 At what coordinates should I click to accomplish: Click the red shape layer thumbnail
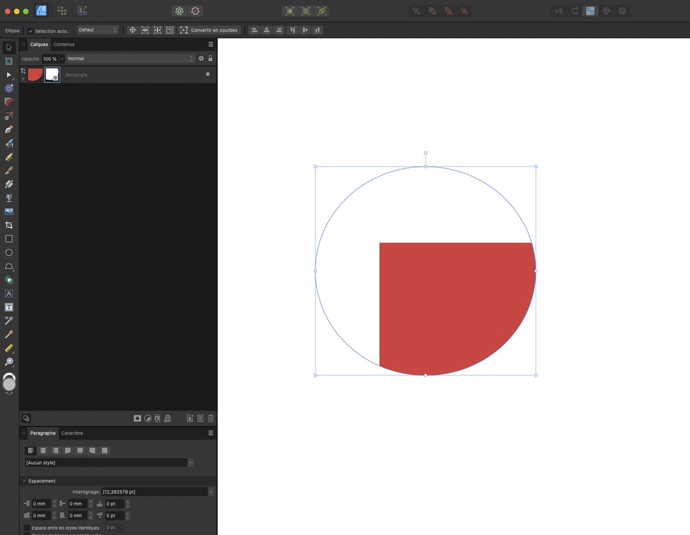tap(35, 74)
